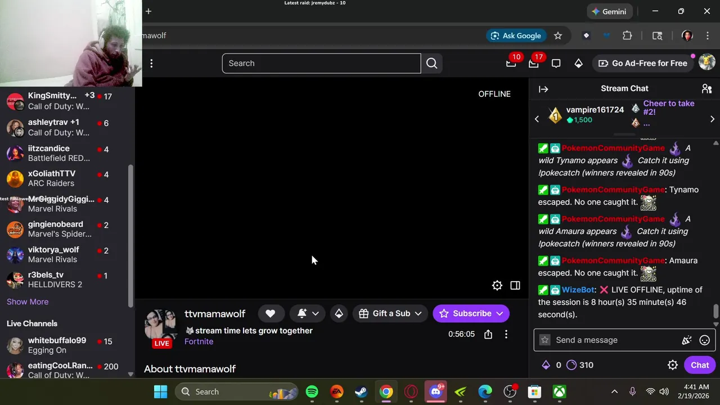Open the browser extensions puzzle icon
This screenshot has height=405, width=720.
tap(627, 35)
